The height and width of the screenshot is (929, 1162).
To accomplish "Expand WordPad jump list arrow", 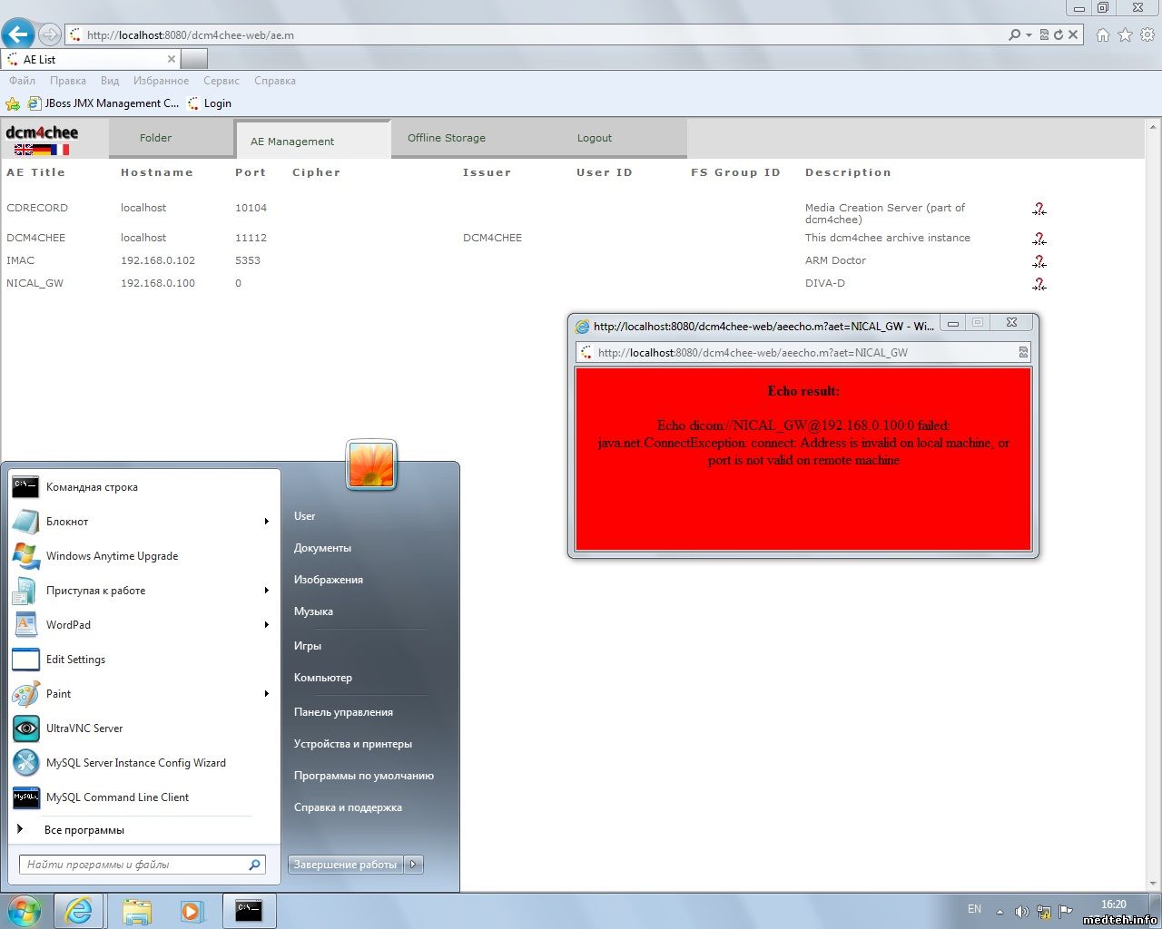I will point(266,625).
